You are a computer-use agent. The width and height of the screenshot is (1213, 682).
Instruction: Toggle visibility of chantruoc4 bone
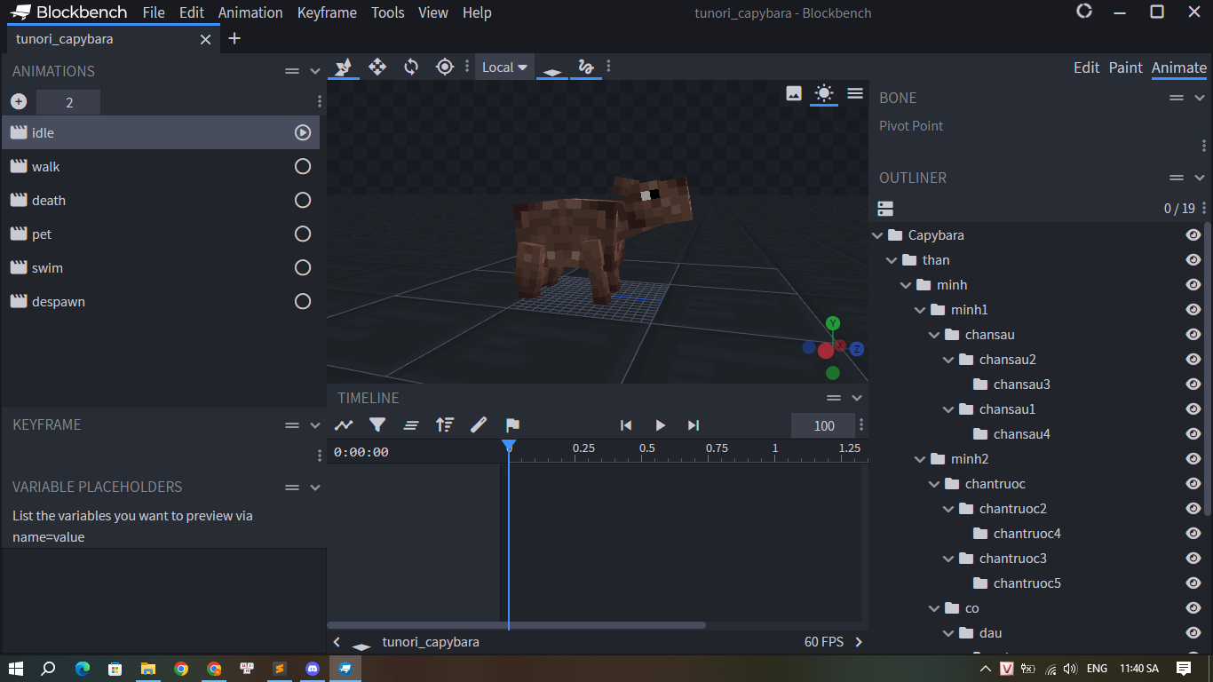(x=1193, y=534)
